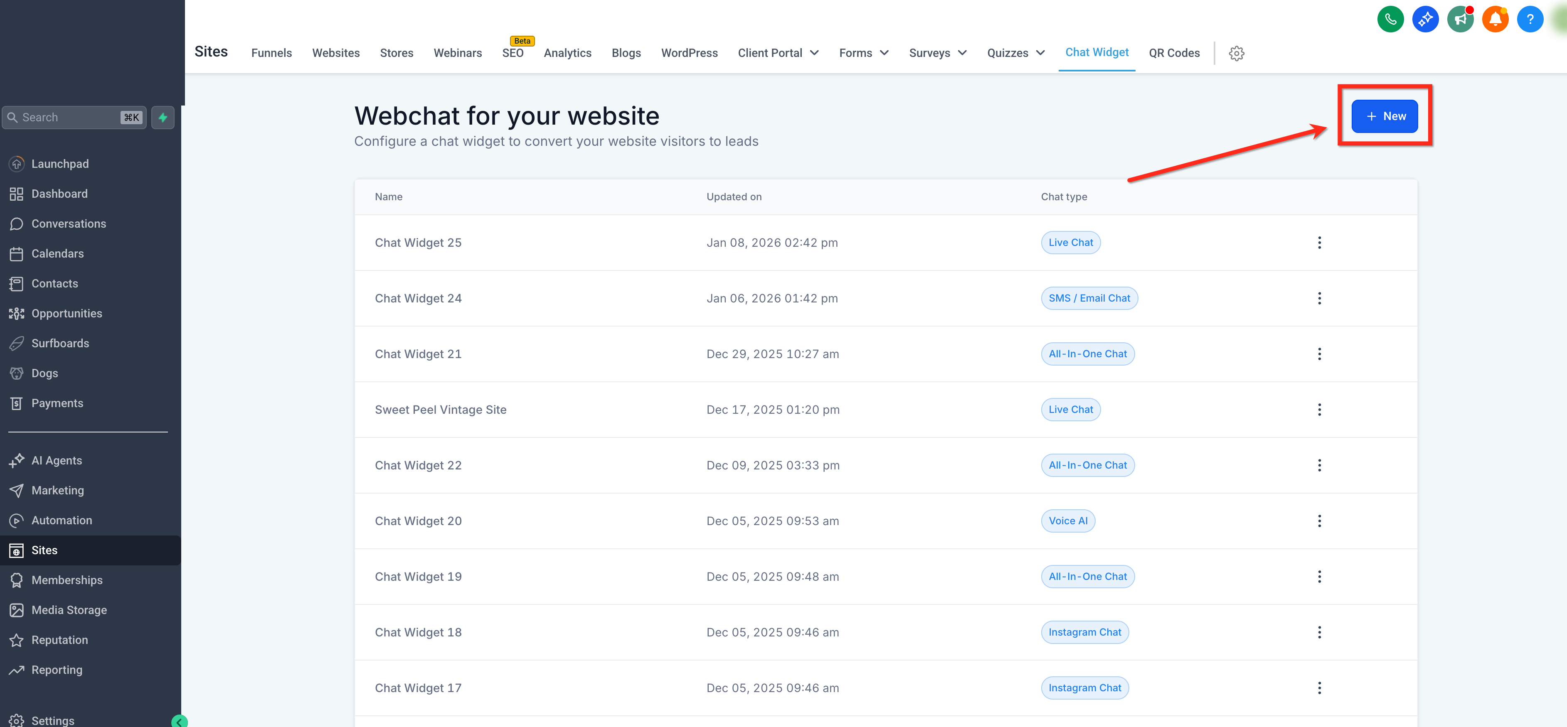Open Chat Widget 24 entry
This screenshot has height=727, width=1567.
click(x=418, y=298)
